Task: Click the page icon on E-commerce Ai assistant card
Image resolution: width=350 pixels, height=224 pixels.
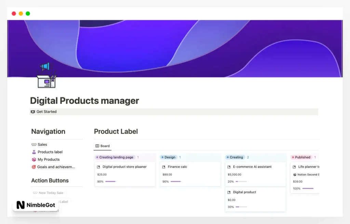Action: tap(229, 167)
